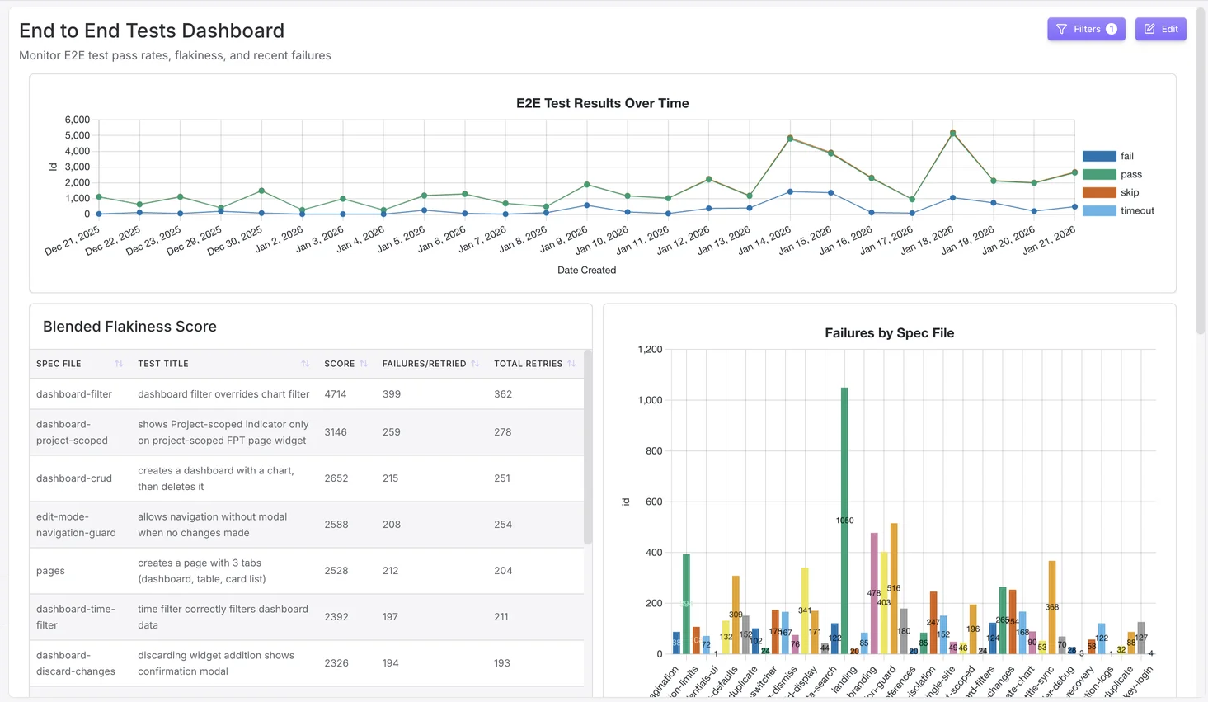Image resolution: width=1208 pixels, height=702 pixels.
Task: Sort the table by the SCORE column
Action: (362, 363)
